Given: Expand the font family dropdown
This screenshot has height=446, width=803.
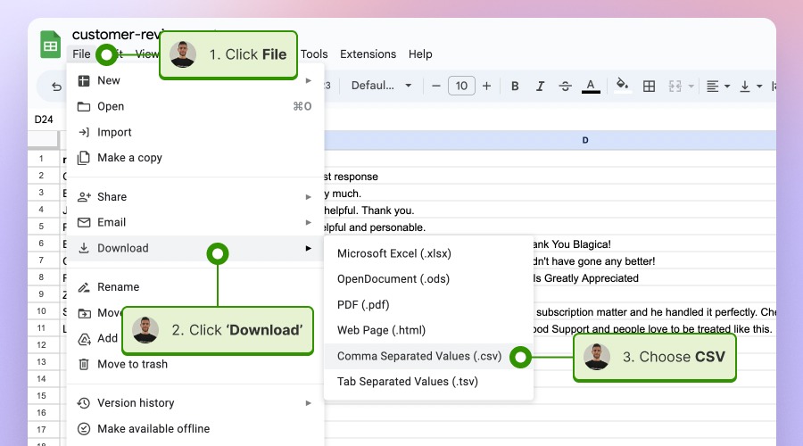Looking at the screenshot, I should [x=381, y=87].
